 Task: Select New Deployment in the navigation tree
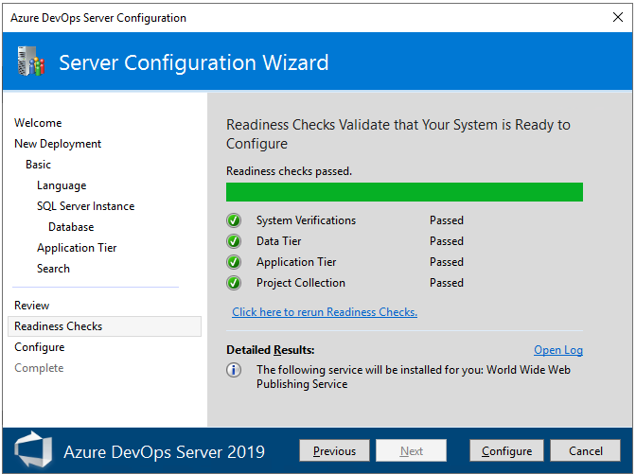58,144
